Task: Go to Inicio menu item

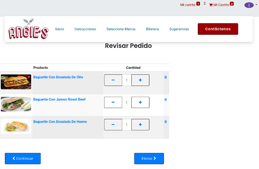Action: coord(60,29)
